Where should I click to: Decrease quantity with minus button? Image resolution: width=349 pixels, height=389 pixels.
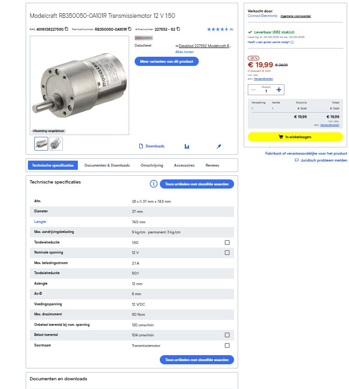[x=253, y=90]
